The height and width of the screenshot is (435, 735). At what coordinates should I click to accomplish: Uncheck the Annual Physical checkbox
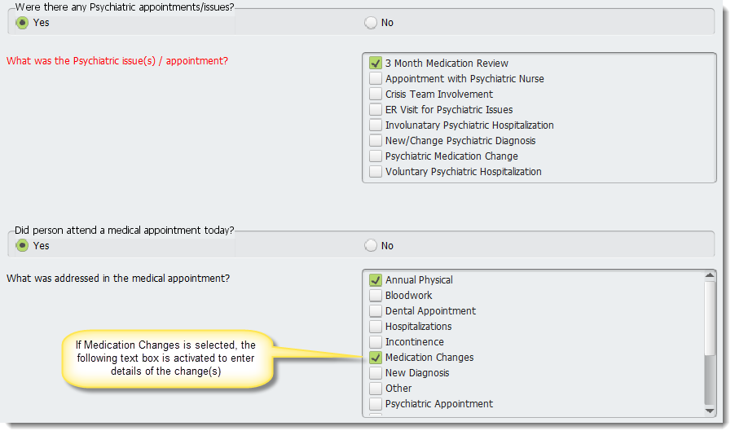point(375,280)
